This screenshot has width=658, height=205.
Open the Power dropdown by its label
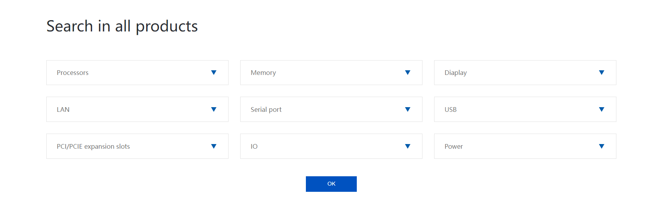coord(454,146)
